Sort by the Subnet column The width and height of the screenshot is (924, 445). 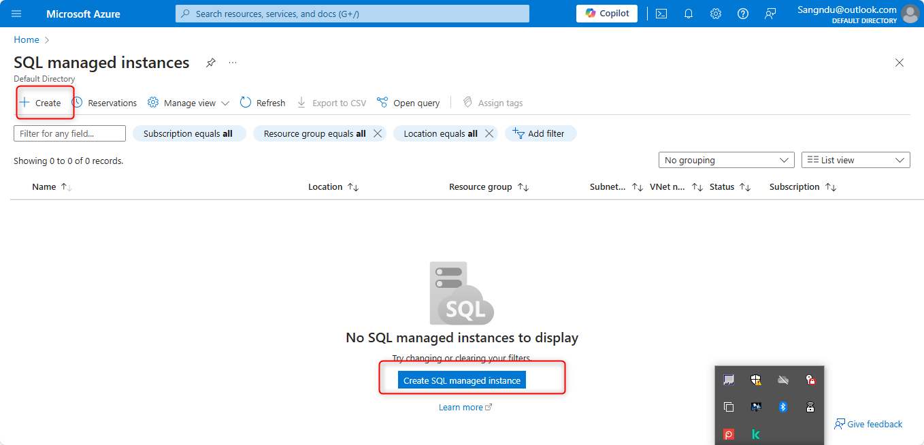616,186
